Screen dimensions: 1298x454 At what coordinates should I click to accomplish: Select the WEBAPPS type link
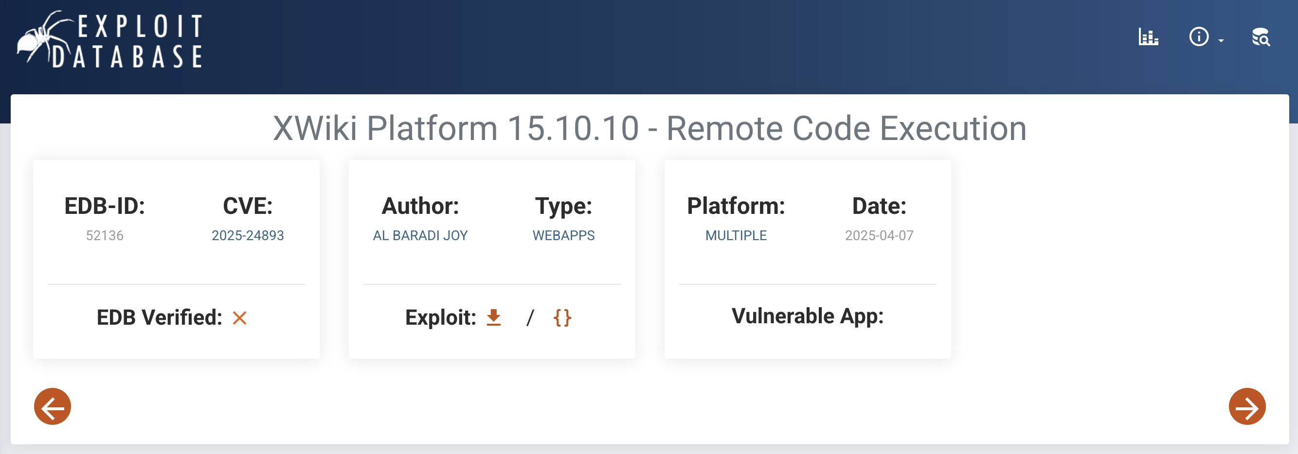coord(563,235)
